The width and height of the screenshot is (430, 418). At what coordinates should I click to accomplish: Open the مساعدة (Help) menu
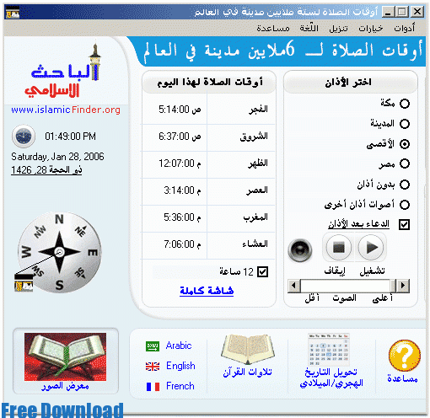pyautogui.click(x=273, y=28)
